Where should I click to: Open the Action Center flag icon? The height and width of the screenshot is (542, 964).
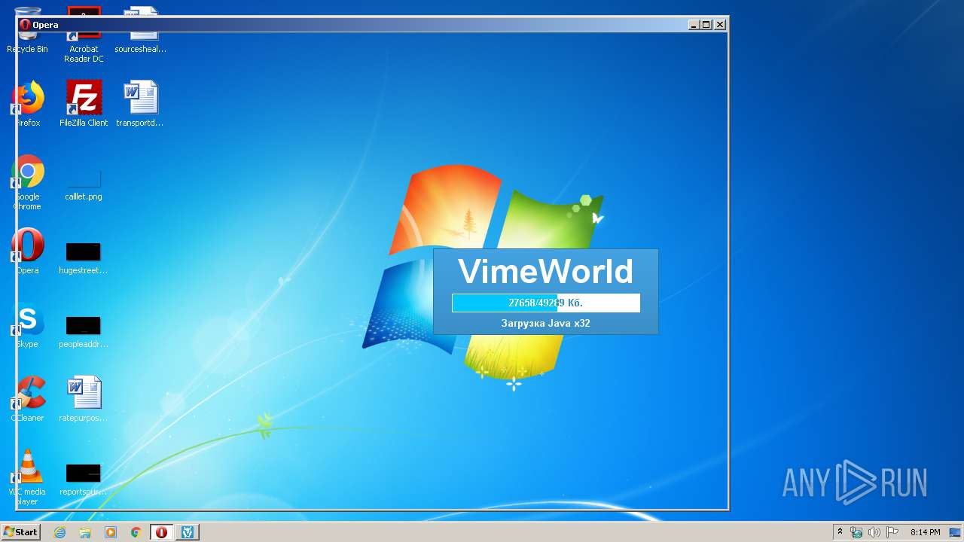pos(892,532)
